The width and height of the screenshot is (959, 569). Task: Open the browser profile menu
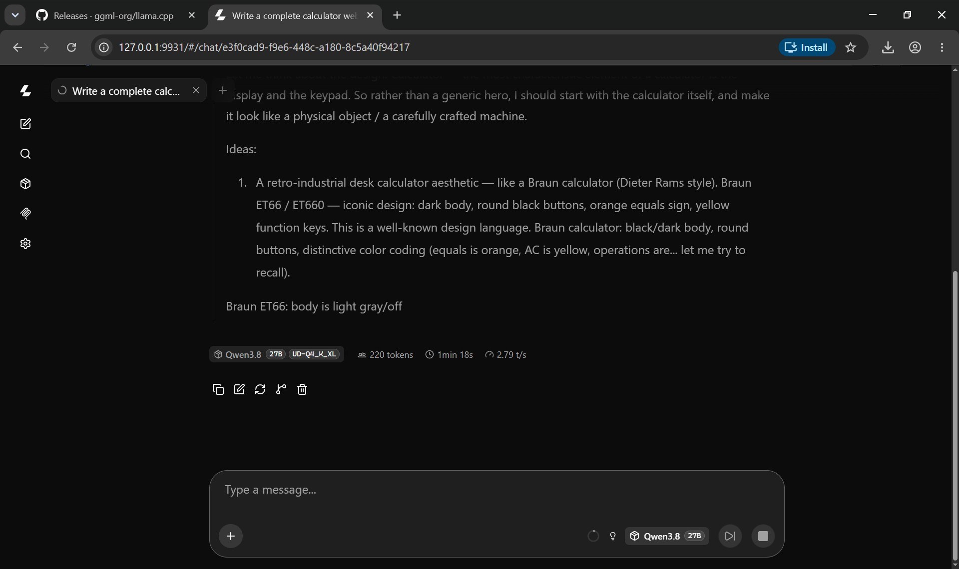pos(915,47)
